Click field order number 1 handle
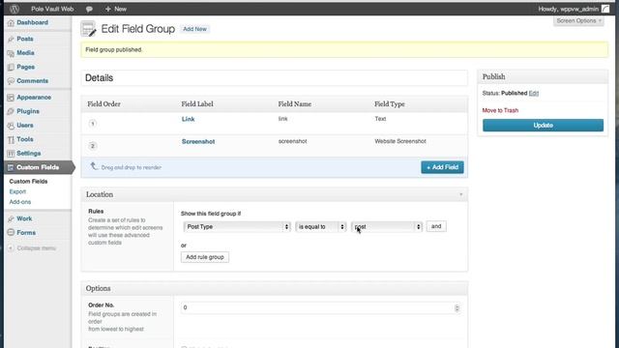Image resolution: width=619 pixels, height=348 pixels. (x=93, y=124)
